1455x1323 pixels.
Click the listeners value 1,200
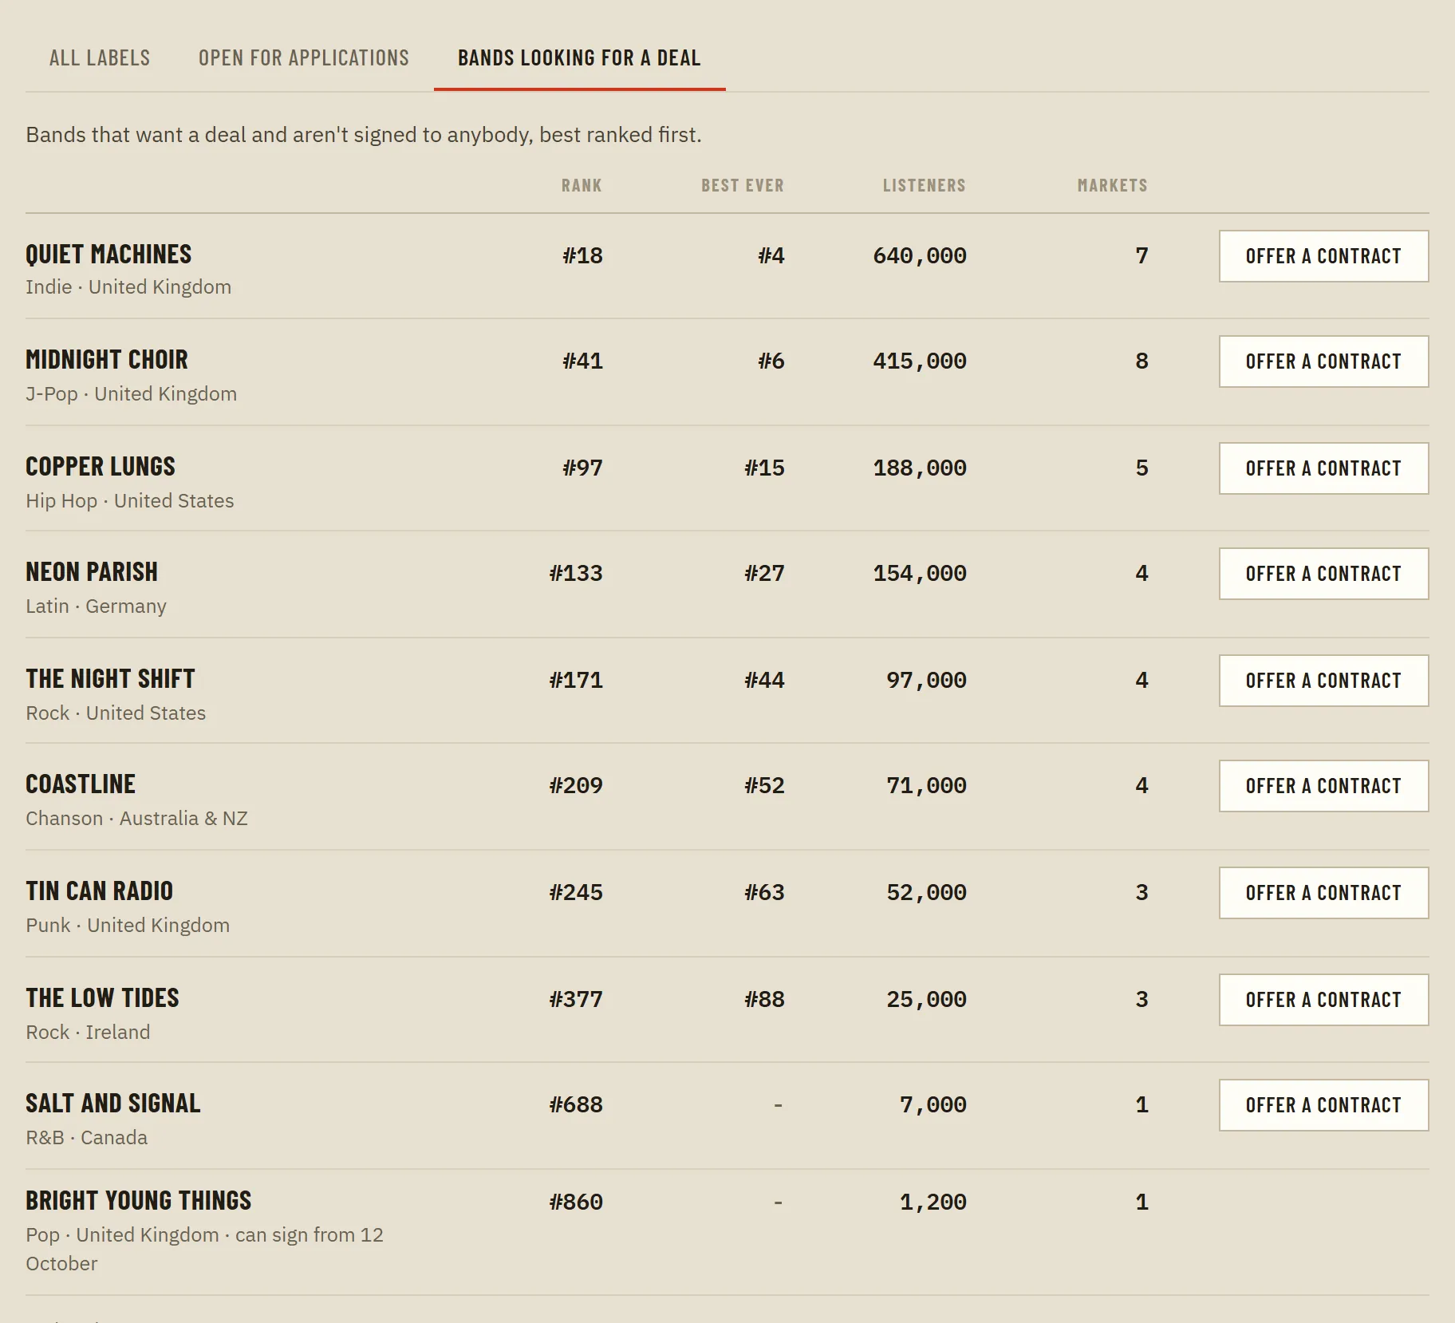(933, 1203)
